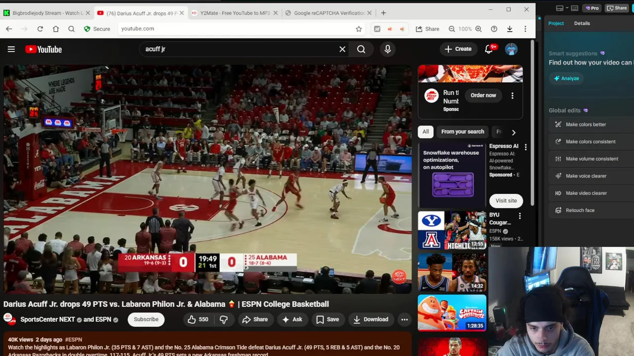Open the BYU Cougars highlights thumbnail
This screenshot has width=634, height=356.
[x=452, y=230]
